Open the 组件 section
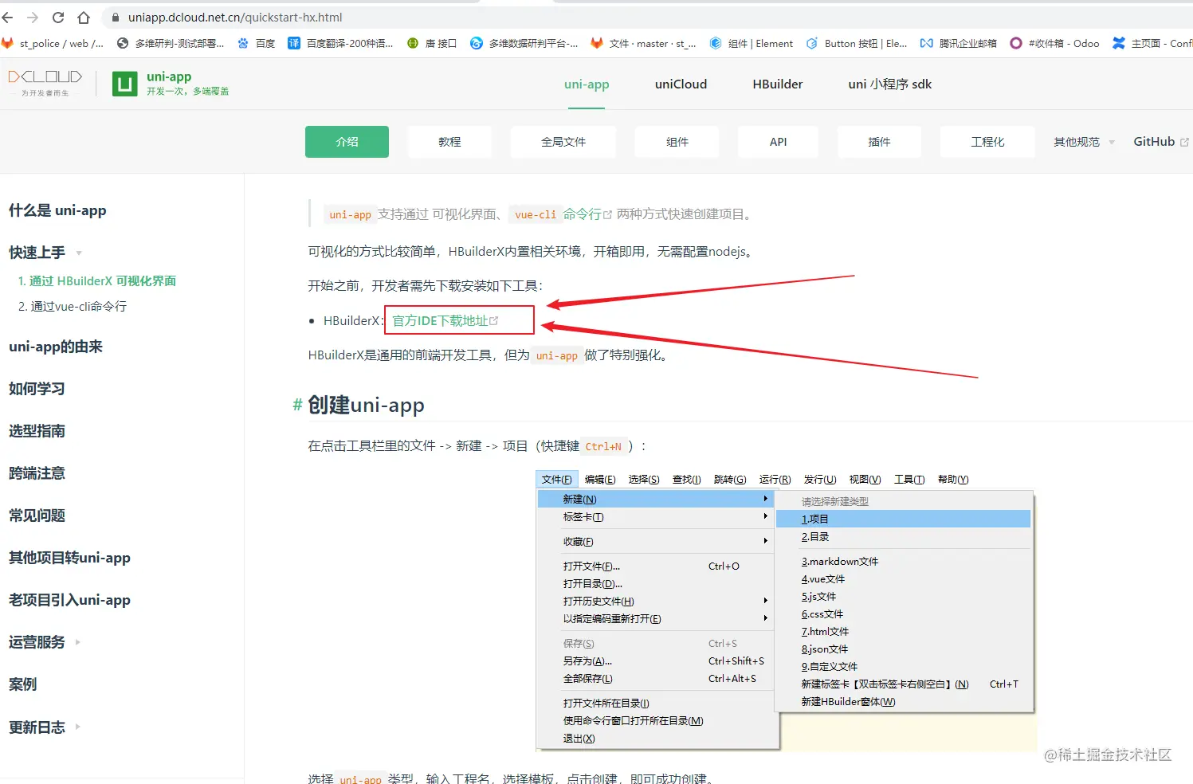The image size is (1193, 784). point(677,142)
